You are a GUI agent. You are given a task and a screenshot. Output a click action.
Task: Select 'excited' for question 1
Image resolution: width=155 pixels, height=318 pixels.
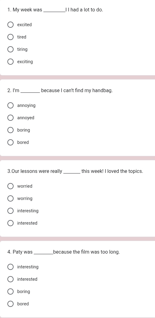tap(10, 25)
